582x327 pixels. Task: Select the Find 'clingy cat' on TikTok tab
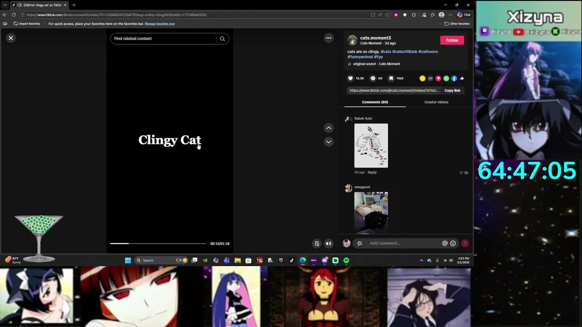(x=39, y=5)
